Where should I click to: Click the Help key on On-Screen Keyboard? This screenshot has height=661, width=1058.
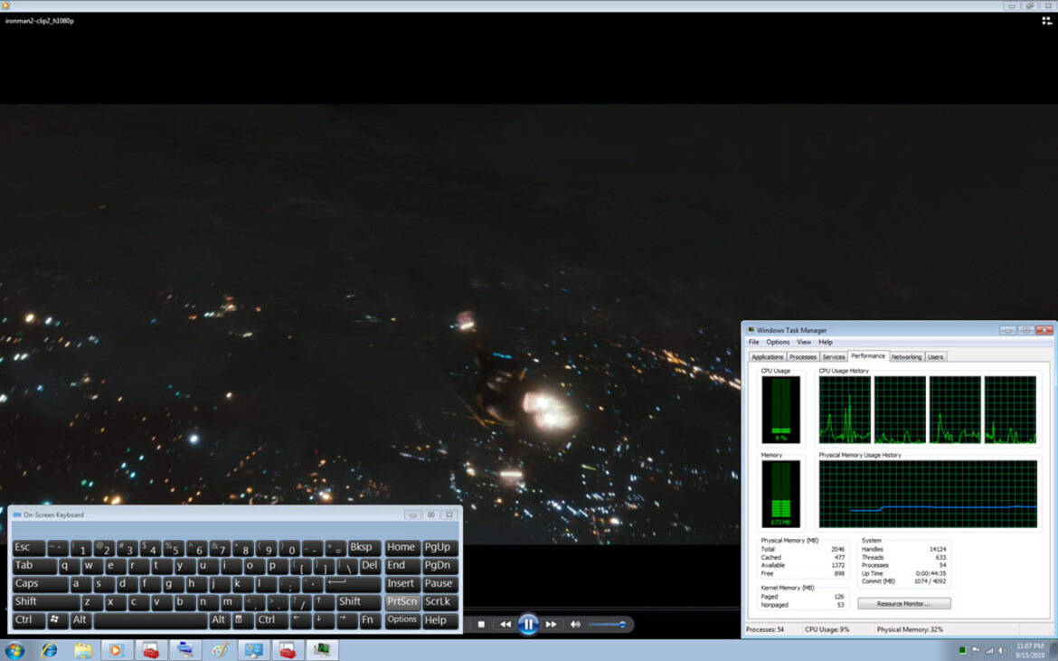(x=439, y=619)
